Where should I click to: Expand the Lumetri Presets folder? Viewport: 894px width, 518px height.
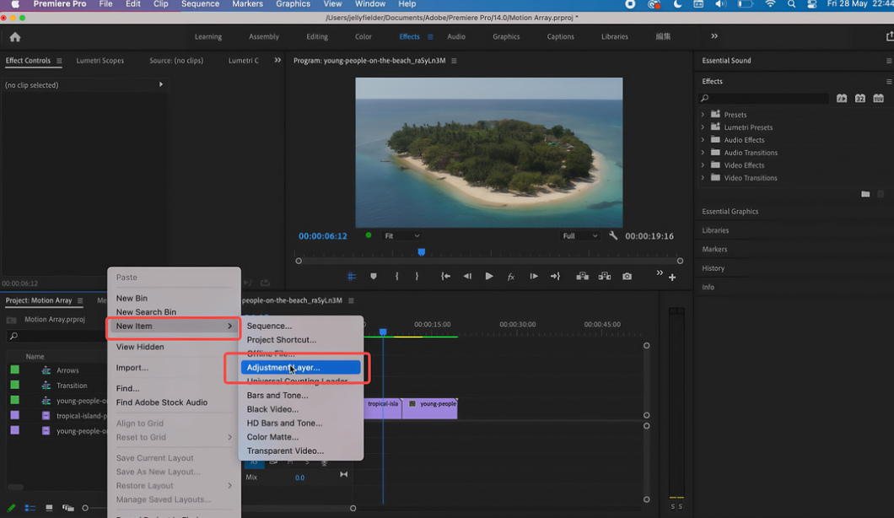(703, 127)
